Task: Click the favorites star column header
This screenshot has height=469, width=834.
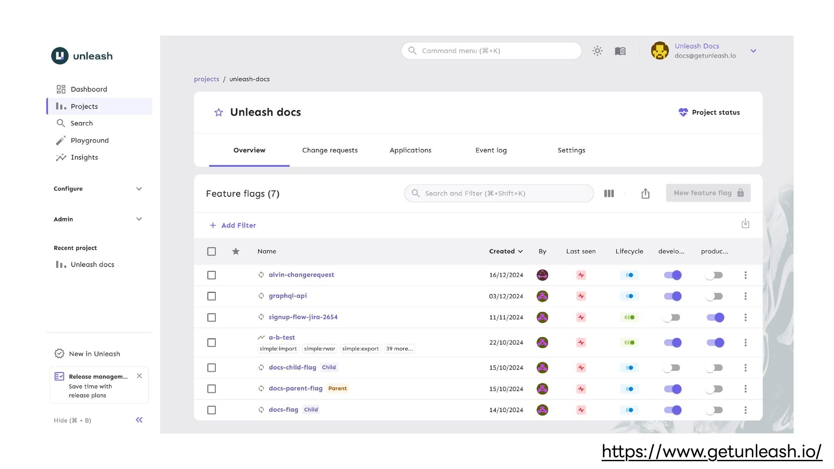Action: point(236,251)
